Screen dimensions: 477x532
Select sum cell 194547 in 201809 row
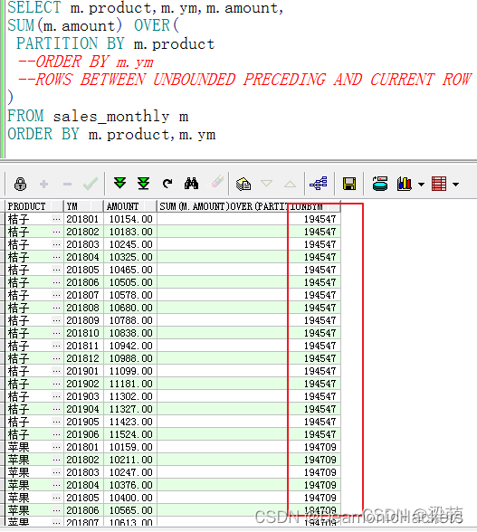[x=249, y=320]
